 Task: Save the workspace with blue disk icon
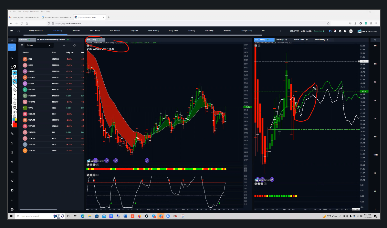pyautogui.click(x=330, y=31)
